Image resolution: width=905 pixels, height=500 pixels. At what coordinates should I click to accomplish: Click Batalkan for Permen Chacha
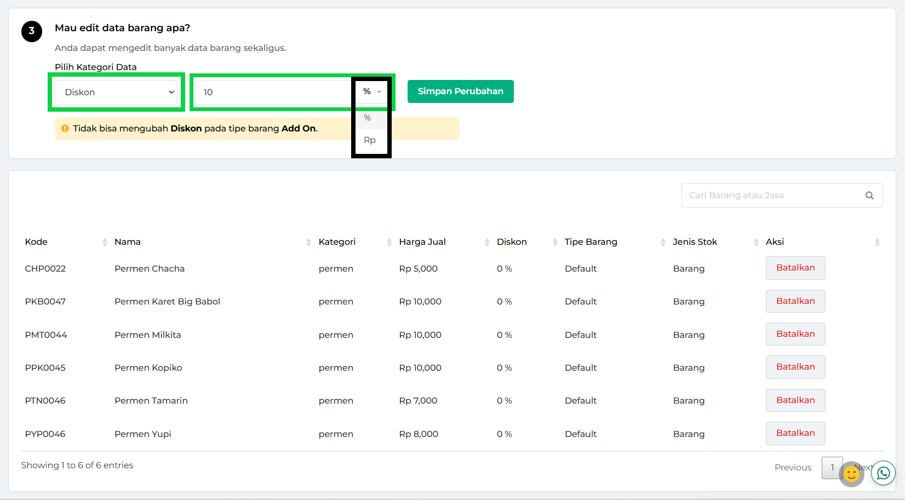tap(795, 268)
